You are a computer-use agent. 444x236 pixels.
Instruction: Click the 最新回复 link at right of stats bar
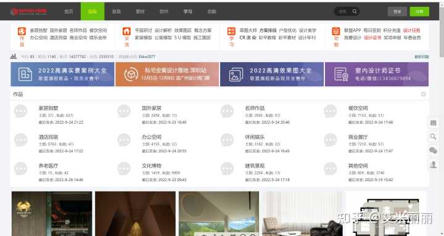422,57
